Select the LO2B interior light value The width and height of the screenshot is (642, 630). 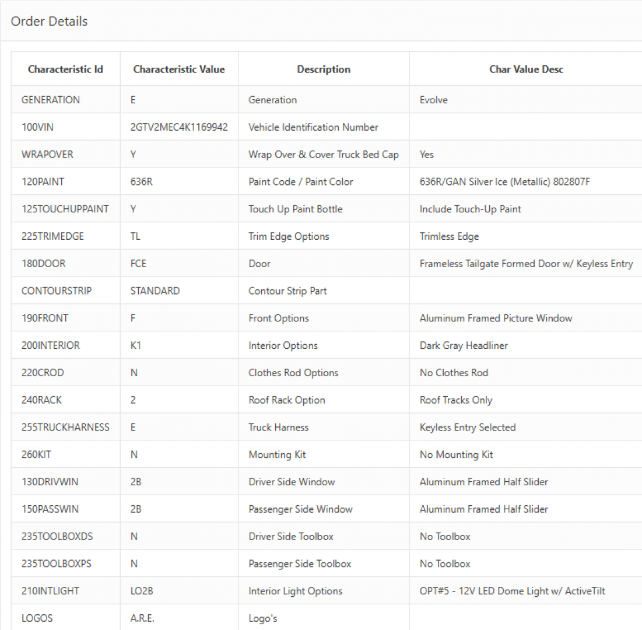coord(142,591)
